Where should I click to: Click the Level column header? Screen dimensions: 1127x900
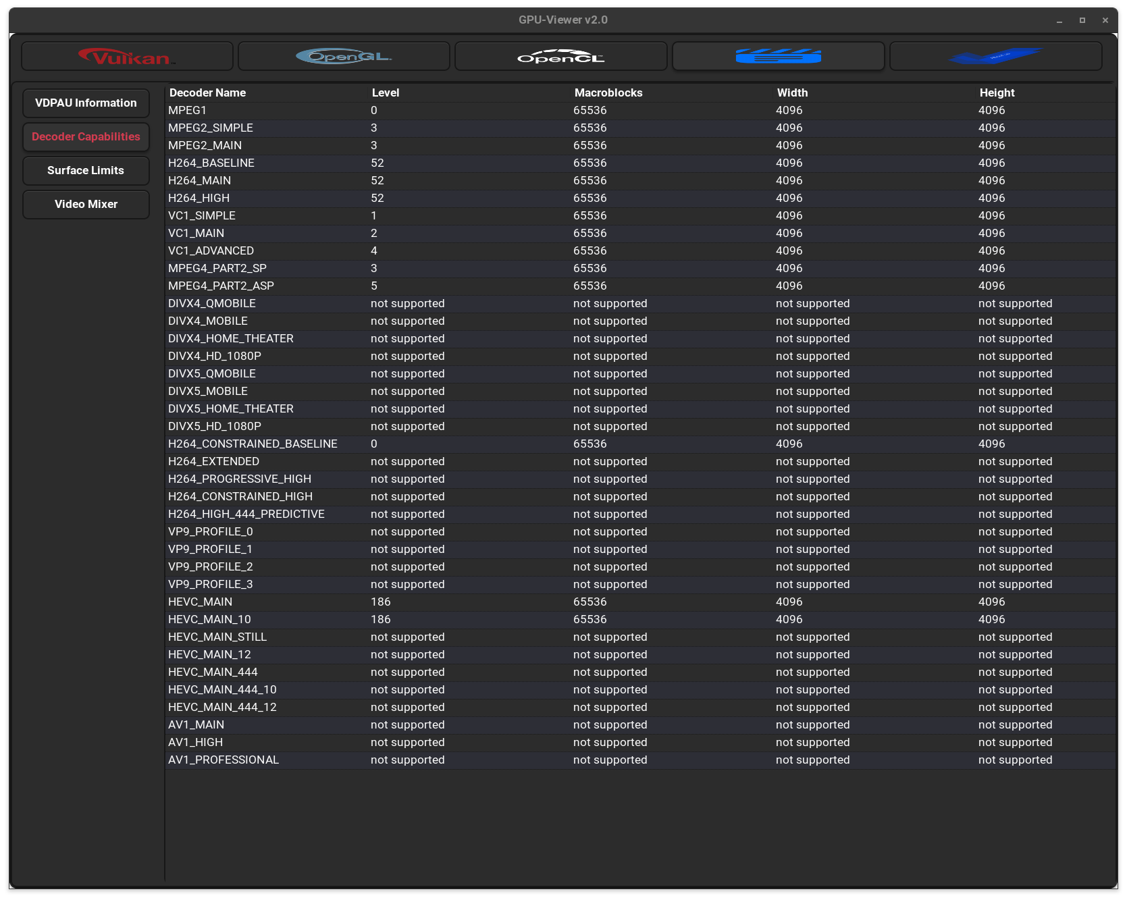pos(385,92)
